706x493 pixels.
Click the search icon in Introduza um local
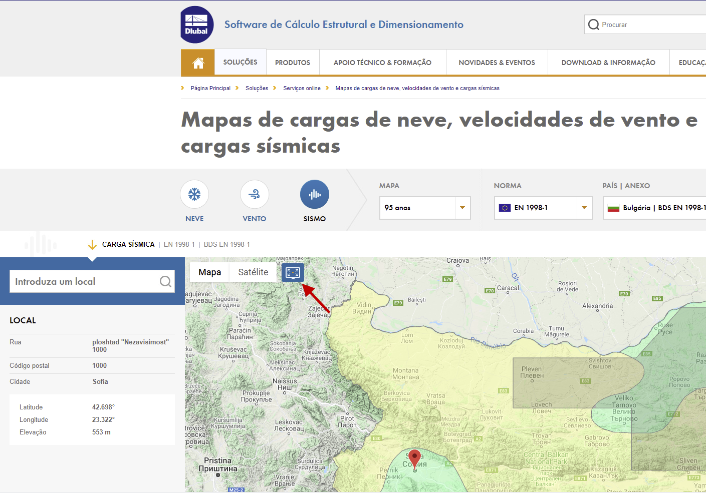(165, 281)
